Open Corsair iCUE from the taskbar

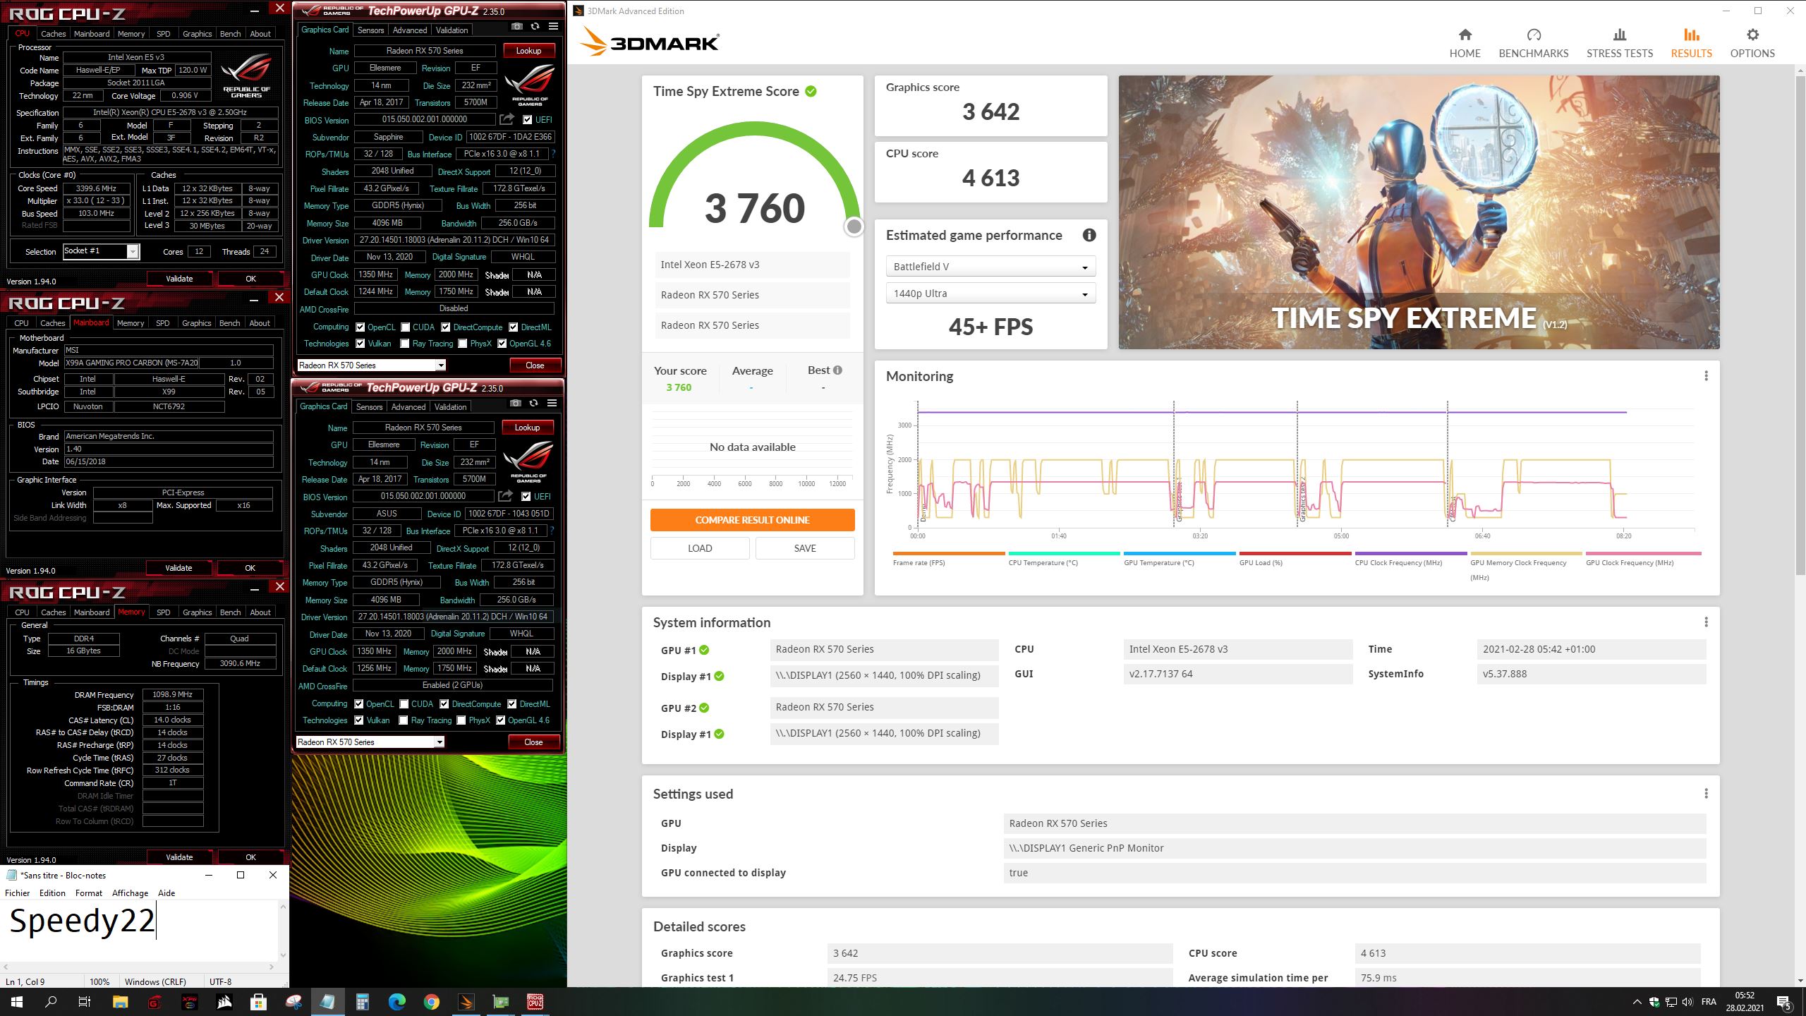(224, 1002)
